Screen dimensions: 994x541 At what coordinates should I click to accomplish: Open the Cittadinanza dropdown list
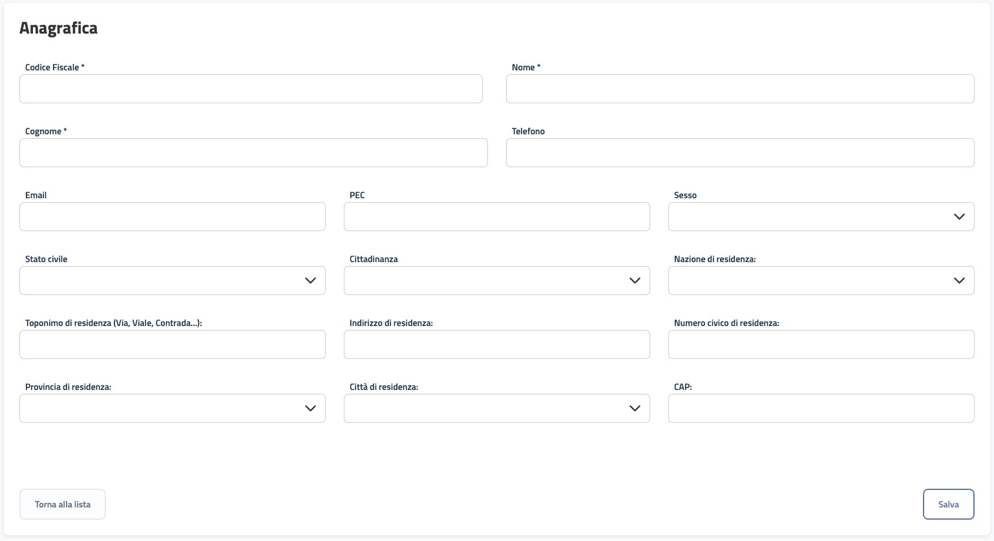(x=496, y=281)
